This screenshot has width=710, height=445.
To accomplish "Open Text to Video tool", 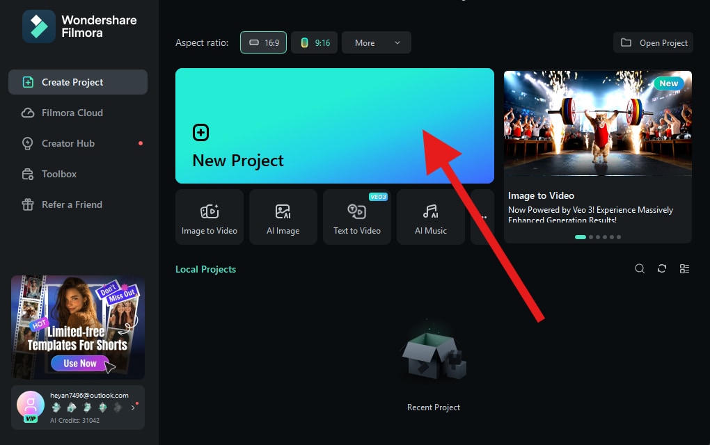I will tap(357, 217).
